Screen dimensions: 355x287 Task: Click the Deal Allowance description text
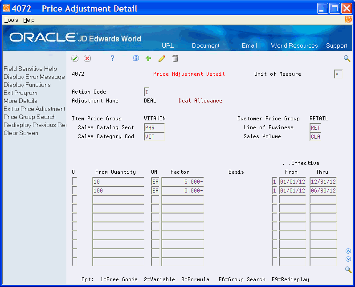[x=200, y=101]
